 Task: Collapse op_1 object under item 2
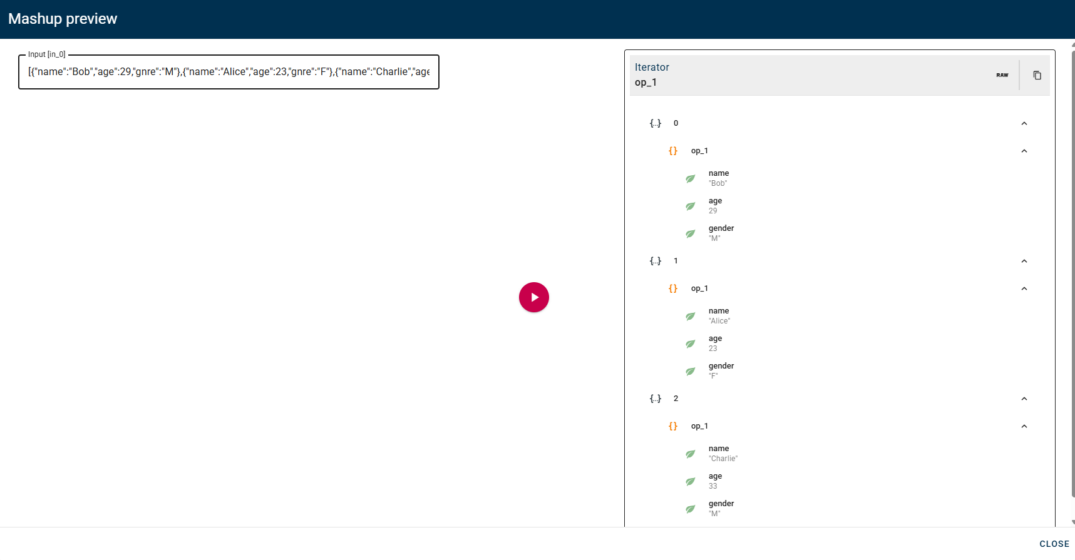coord(1024,426)
